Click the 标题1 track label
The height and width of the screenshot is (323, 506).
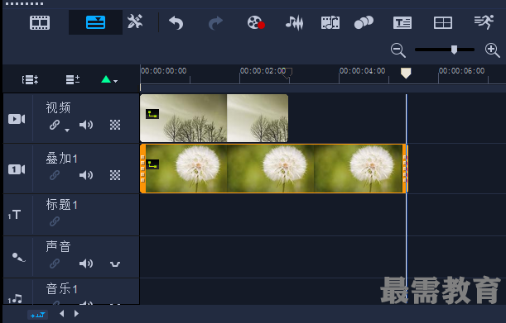[61, 205]
